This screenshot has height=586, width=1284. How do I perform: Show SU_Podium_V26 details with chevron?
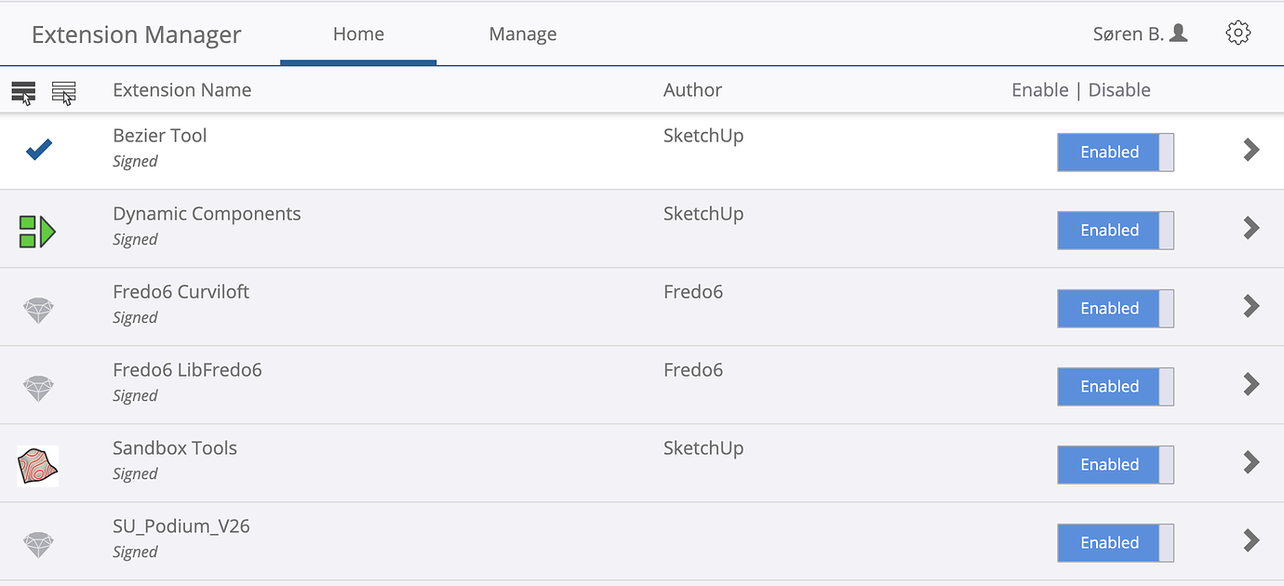pos(1251,540)
